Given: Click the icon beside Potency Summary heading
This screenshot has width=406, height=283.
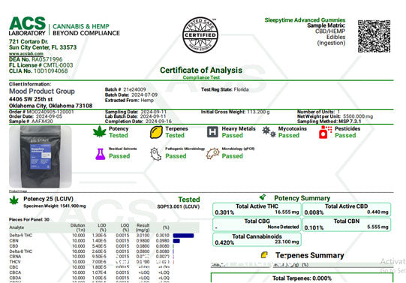Looking at the screenshot, I should pyautogui.click(x=263, y=197).
